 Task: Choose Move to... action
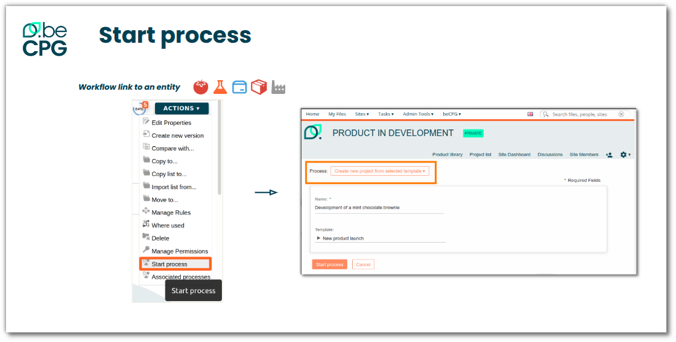165,200
